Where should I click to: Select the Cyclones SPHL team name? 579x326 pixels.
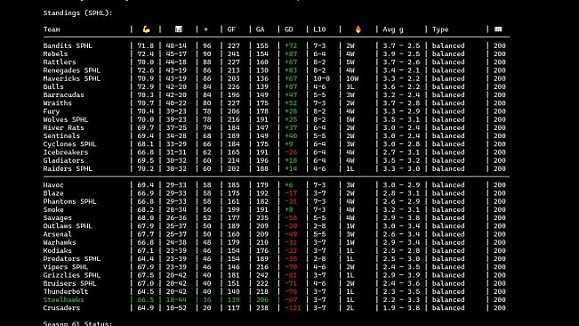point(69,144)
